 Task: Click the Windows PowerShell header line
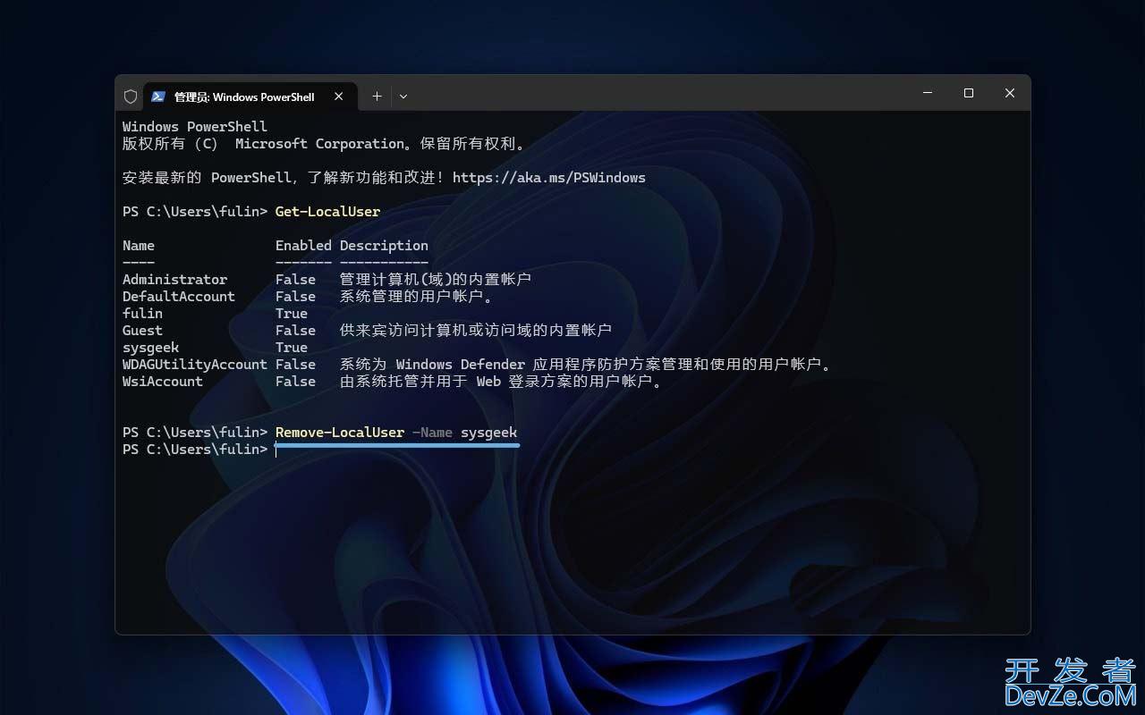[195, 126]
